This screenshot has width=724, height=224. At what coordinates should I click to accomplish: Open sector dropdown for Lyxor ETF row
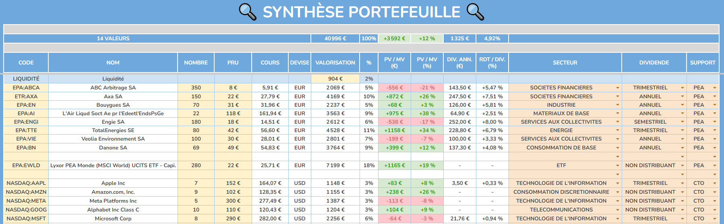click(617, 166)
